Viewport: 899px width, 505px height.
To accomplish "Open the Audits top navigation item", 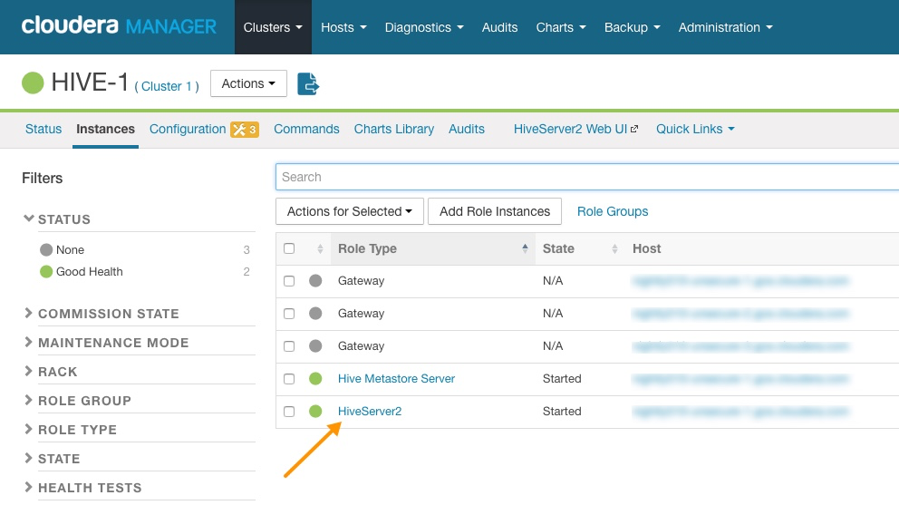I will tap(499, 27).
